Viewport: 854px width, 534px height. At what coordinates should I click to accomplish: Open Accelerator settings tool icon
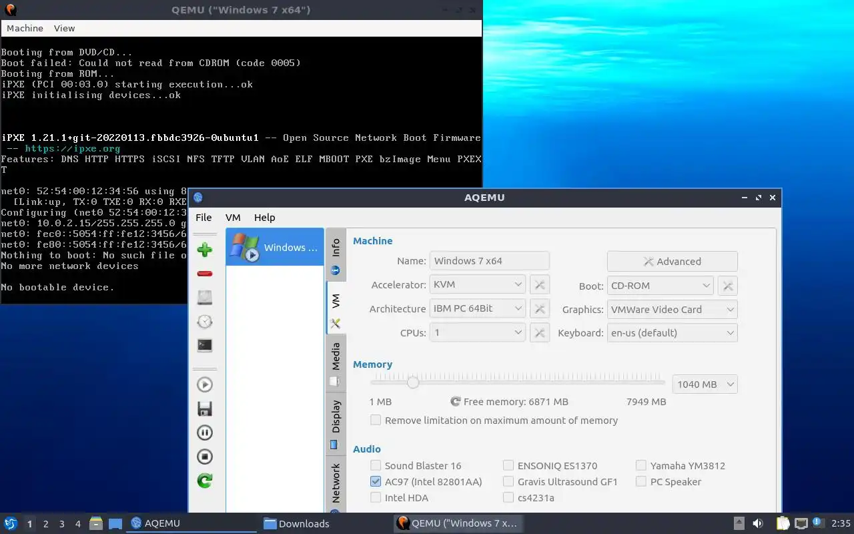click(540, 285)
